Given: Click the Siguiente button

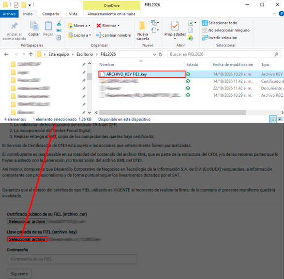Looking at the screenshot, I should click(x=19, y=274).
